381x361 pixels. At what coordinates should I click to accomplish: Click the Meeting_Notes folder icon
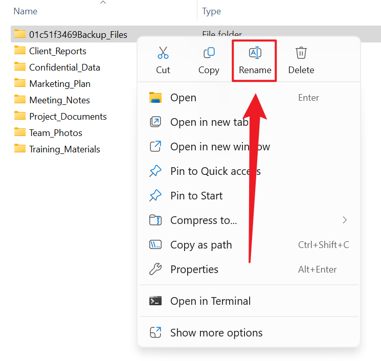tap(20, 99)
